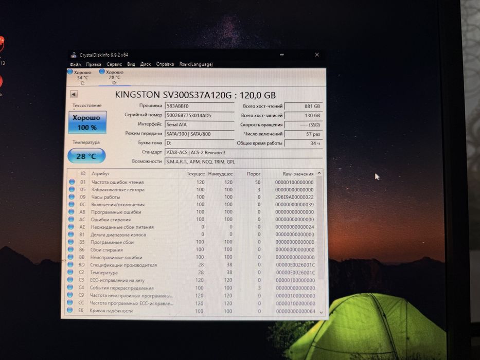
Task: Select the ECC-исправления на лету attribute text
Action: point(117,280)
